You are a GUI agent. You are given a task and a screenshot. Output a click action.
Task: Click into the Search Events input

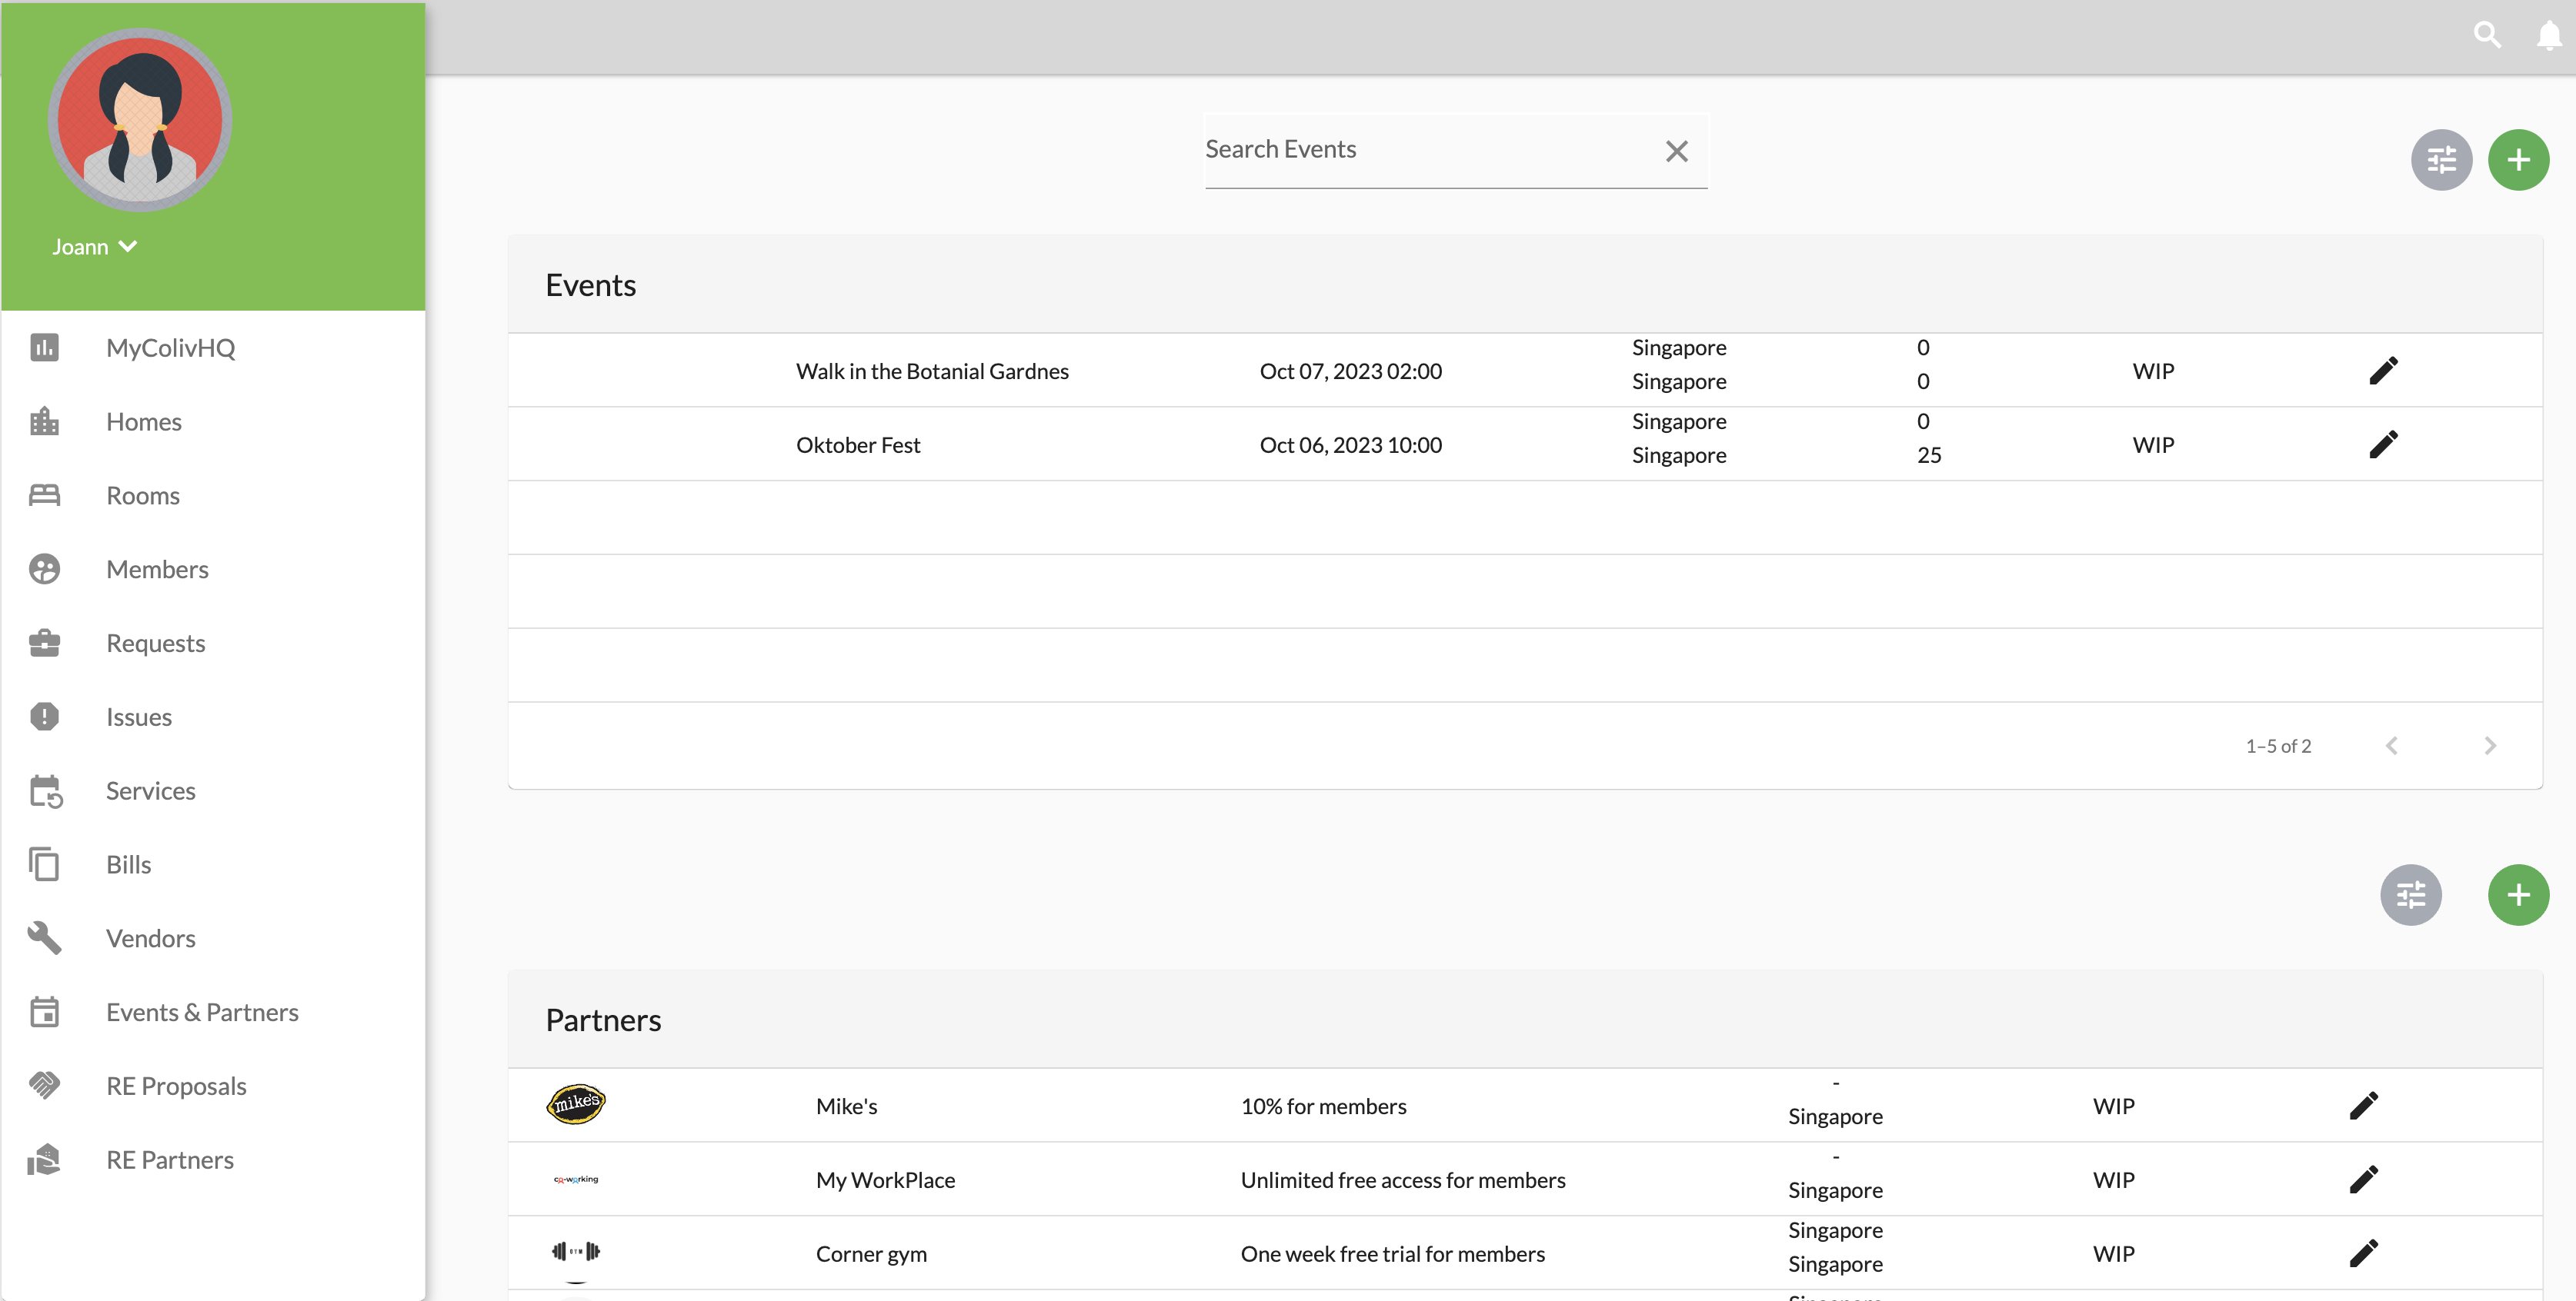pyautogui.click(x=1420, y=150)
